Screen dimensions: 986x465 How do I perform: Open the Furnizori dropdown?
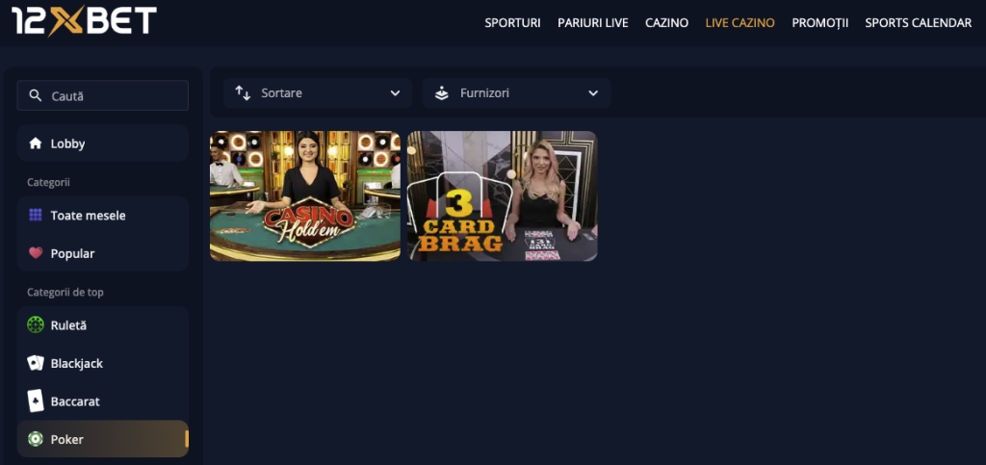point(516,93)
